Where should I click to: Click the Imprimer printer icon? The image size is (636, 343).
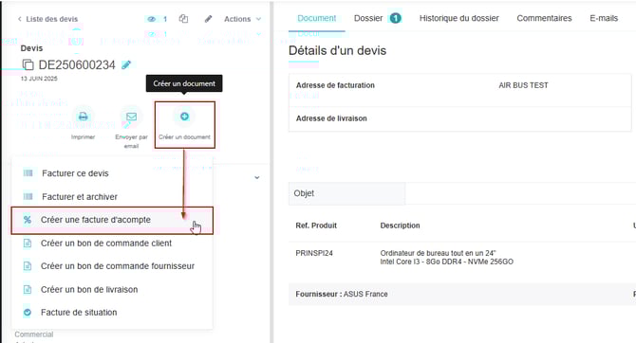pos(84,117)
